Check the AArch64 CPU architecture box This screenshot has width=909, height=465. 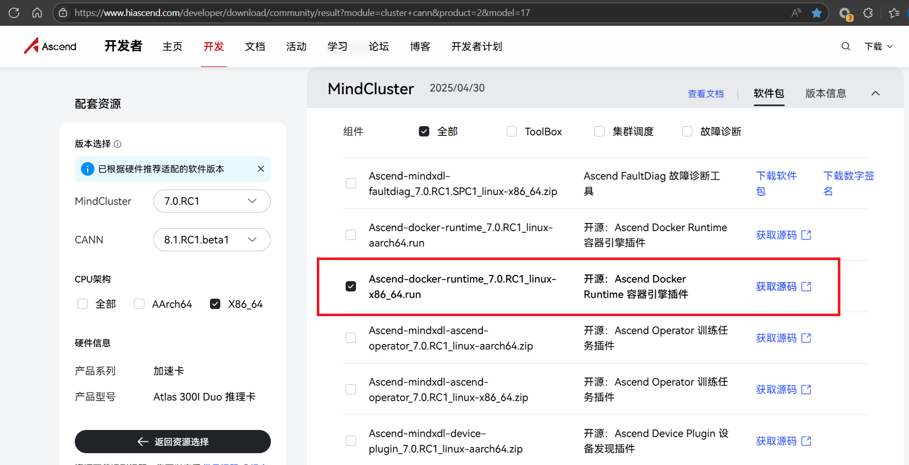click(x=139, y=304)
